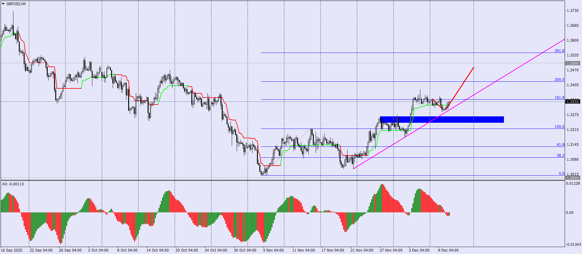The image size is (582, 254).
Task: Click the 161.8 Fibonacci level label
Action: pos(560,98)
